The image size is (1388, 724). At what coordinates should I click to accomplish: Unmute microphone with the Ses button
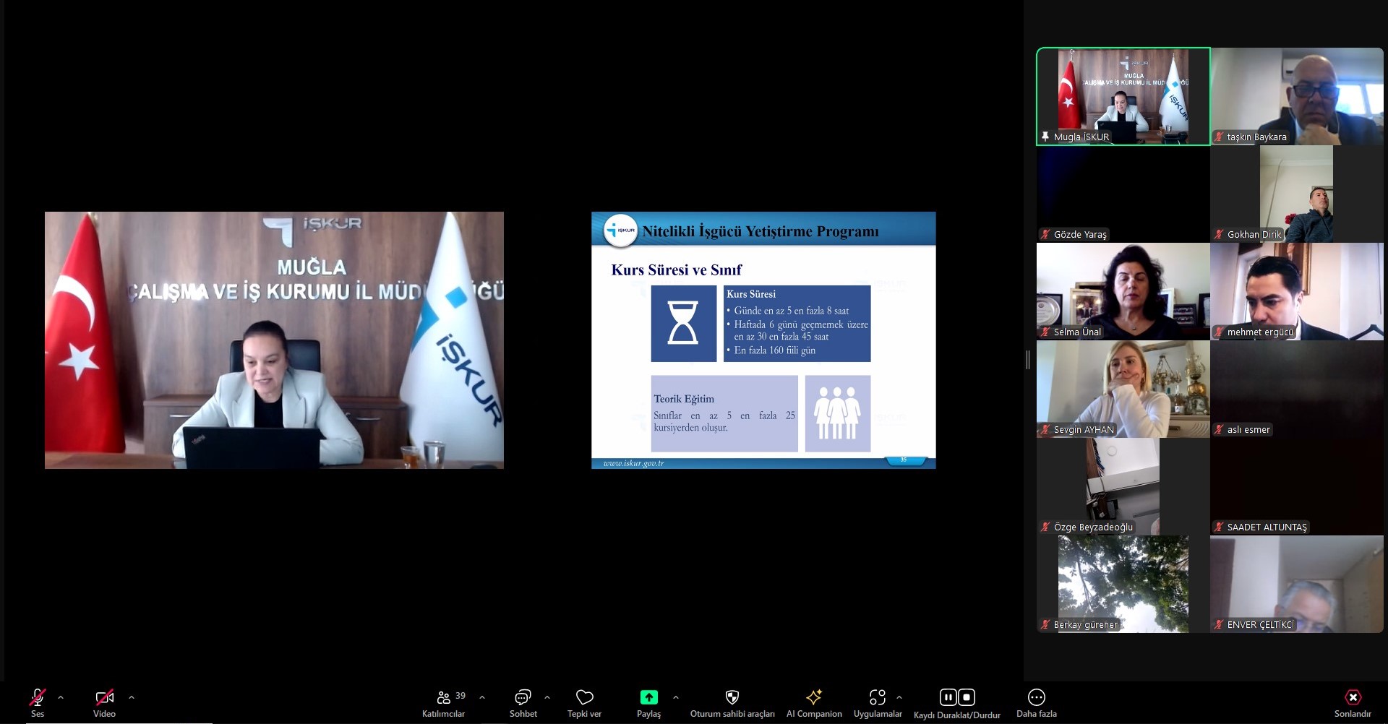[37, 702]
